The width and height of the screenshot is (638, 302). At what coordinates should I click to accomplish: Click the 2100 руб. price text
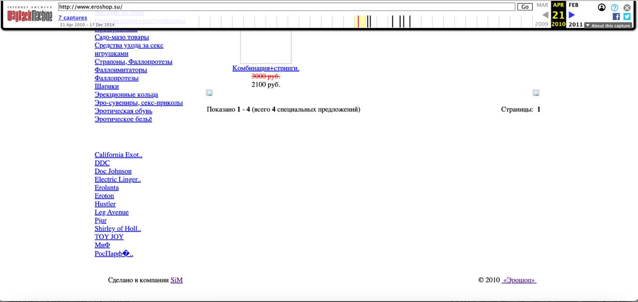coord(266,85)
